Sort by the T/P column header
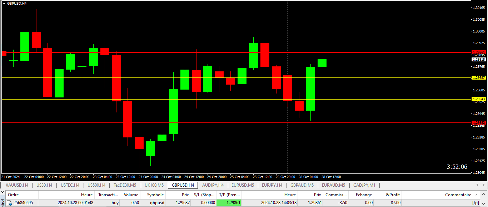 pos(229,195)
